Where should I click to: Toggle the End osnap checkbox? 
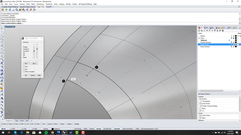(x=2, y=124)
